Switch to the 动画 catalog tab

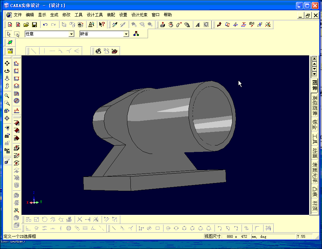click(x=315, y=153)
